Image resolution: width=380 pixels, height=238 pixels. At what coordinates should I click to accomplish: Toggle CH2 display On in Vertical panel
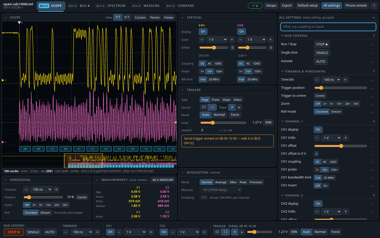click(x=241, y=31)
